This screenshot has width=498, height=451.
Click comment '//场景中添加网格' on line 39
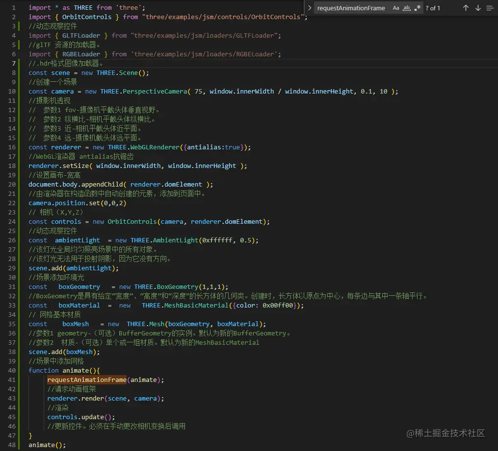[x=56, y=361]
